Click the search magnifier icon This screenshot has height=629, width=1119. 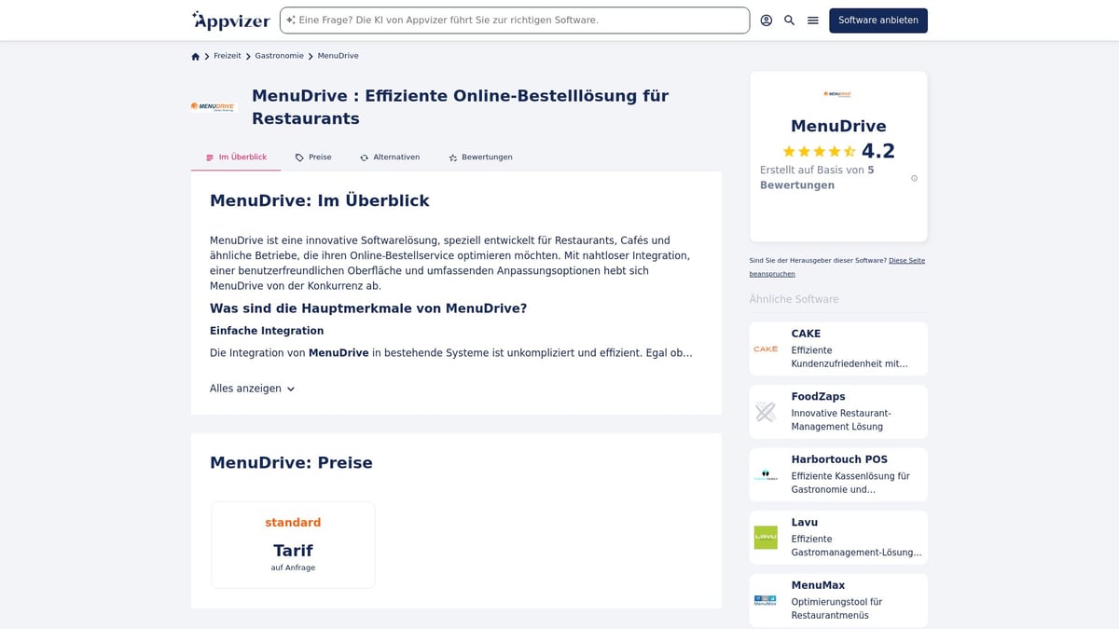tap(788, 20)
